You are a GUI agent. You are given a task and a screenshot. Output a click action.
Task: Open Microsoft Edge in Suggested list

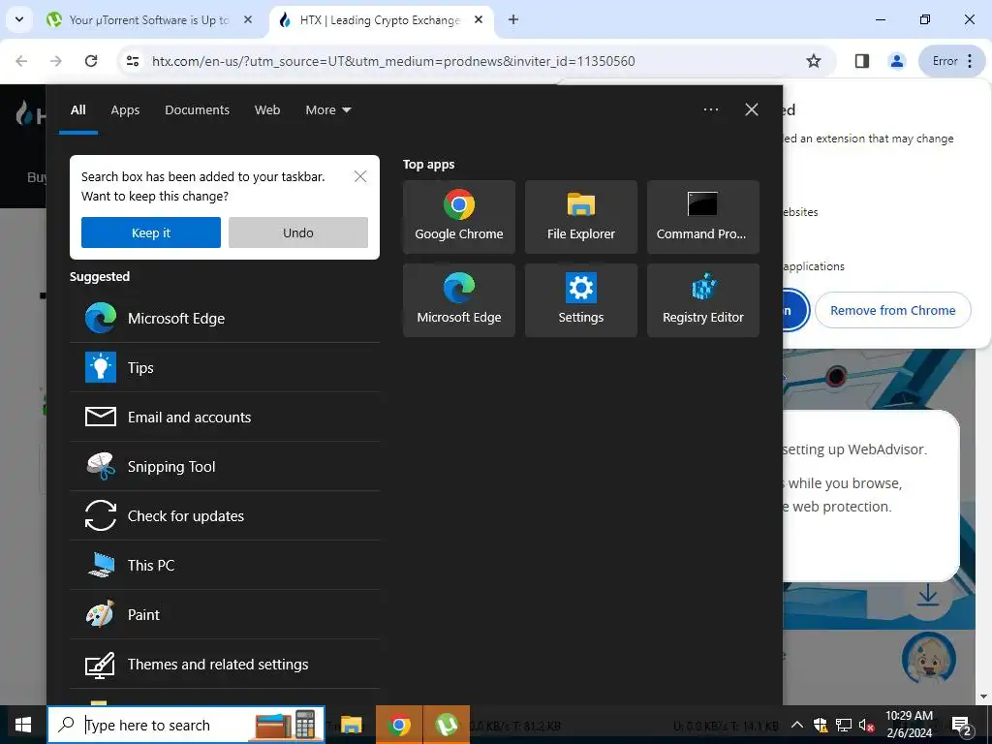[x=225, y=318]
